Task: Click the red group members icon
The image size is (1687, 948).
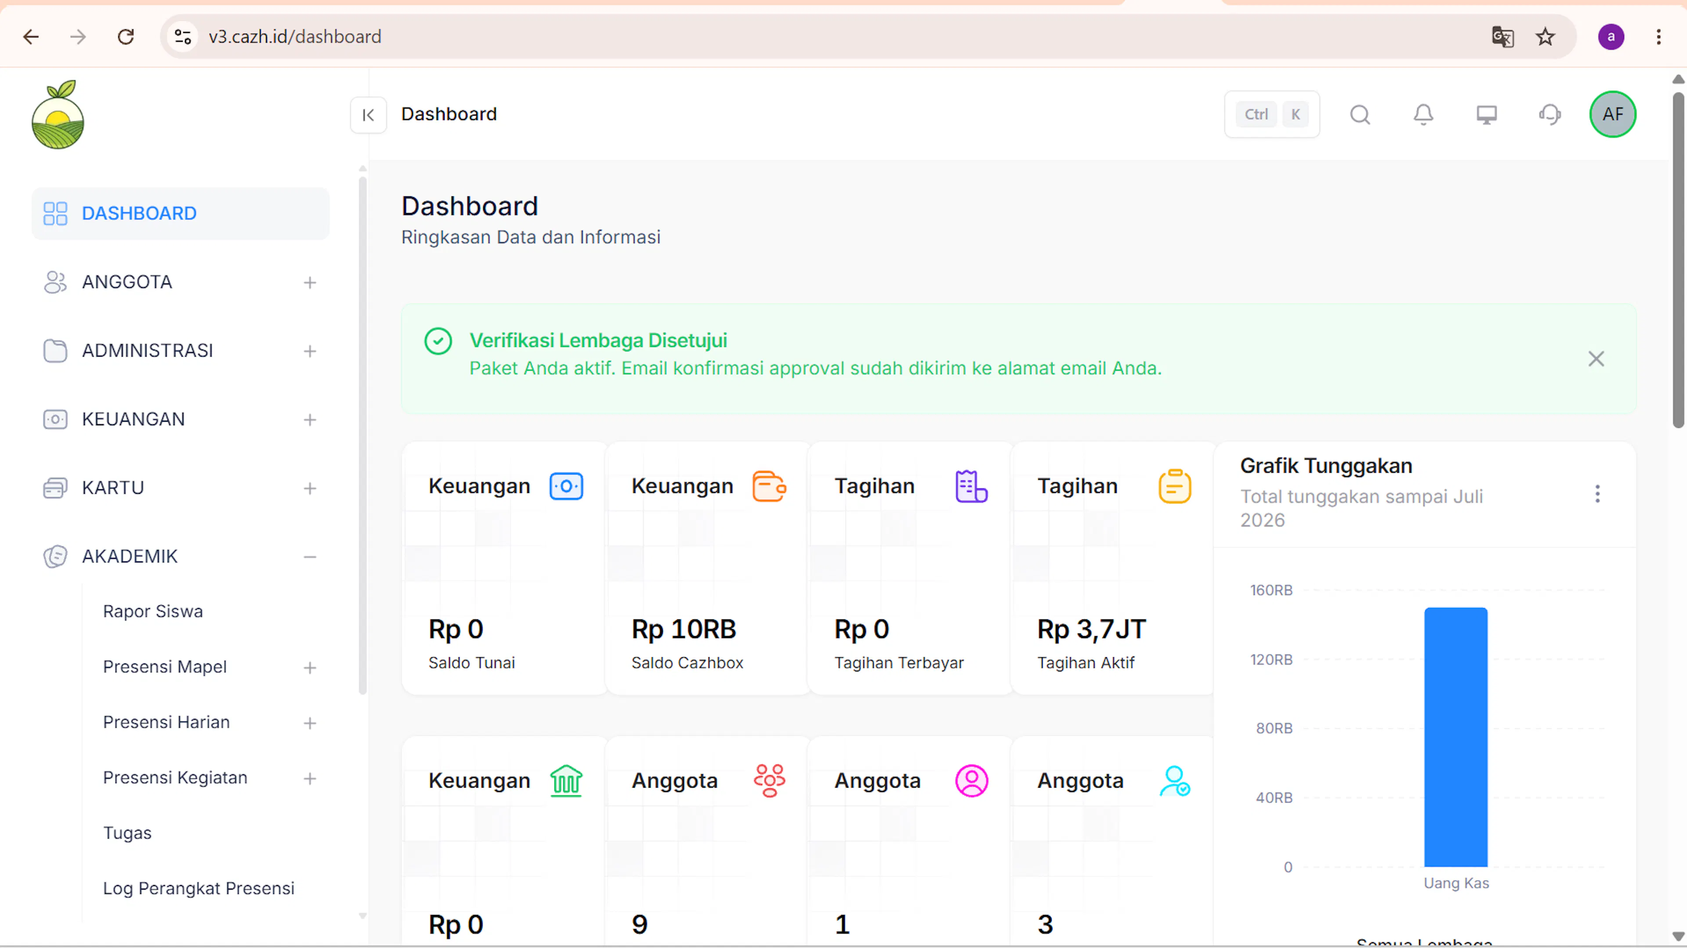Action: pos(769,780)
